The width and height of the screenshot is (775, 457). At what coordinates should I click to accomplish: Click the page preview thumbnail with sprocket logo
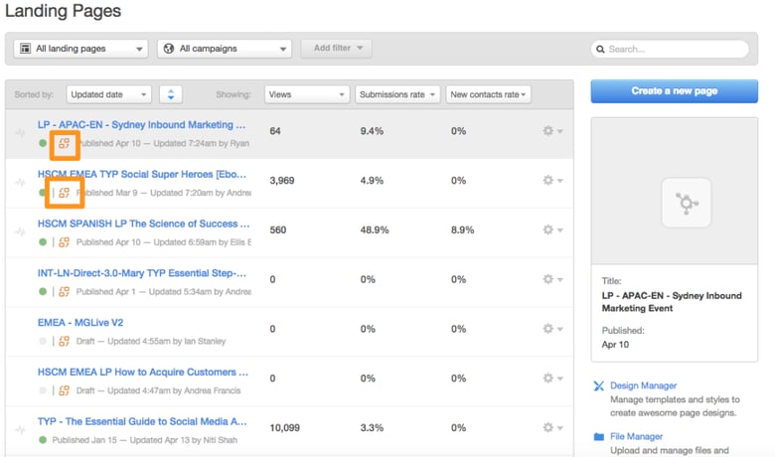click(x=687, y=203)
